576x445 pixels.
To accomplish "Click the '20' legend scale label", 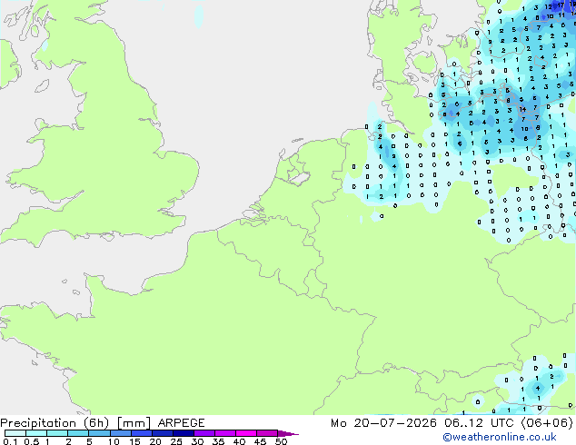I will click(155, 441).
